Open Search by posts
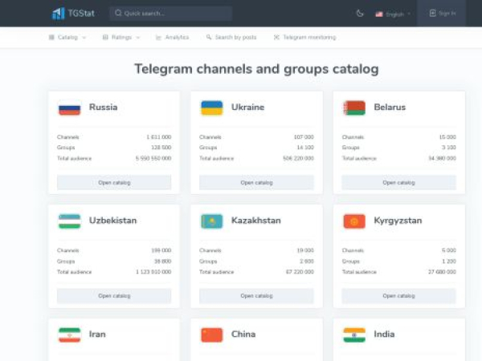482x361 pixels. coord(231,38)
